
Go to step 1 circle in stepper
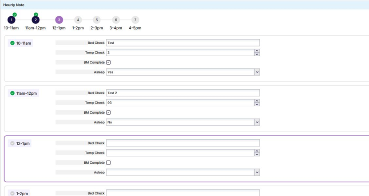11,20
